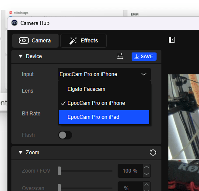This screenshot has height=191, width=199.
Task: Collapse sidebar with the panel toggle icon
Action: click(x=172, y=40)
